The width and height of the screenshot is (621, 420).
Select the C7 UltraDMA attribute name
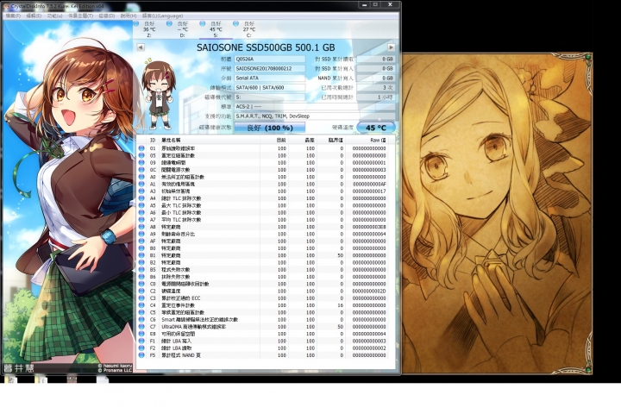coord(194,327)
